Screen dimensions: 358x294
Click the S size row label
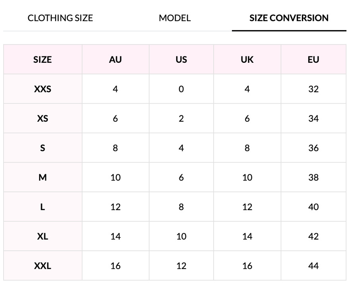coord(43,148)
